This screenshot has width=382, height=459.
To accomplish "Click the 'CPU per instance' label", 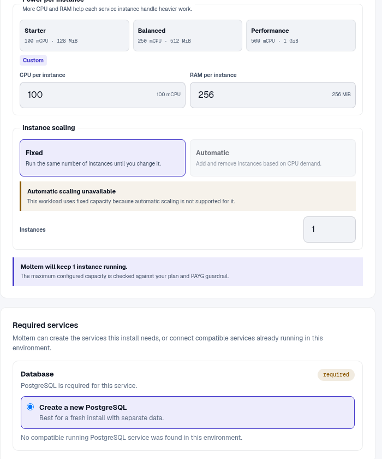I will (x=43, y=75).
